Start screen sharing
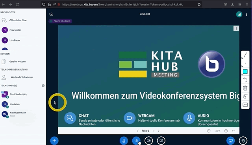Viewport: 252px width, 145px height. point(161,141)
